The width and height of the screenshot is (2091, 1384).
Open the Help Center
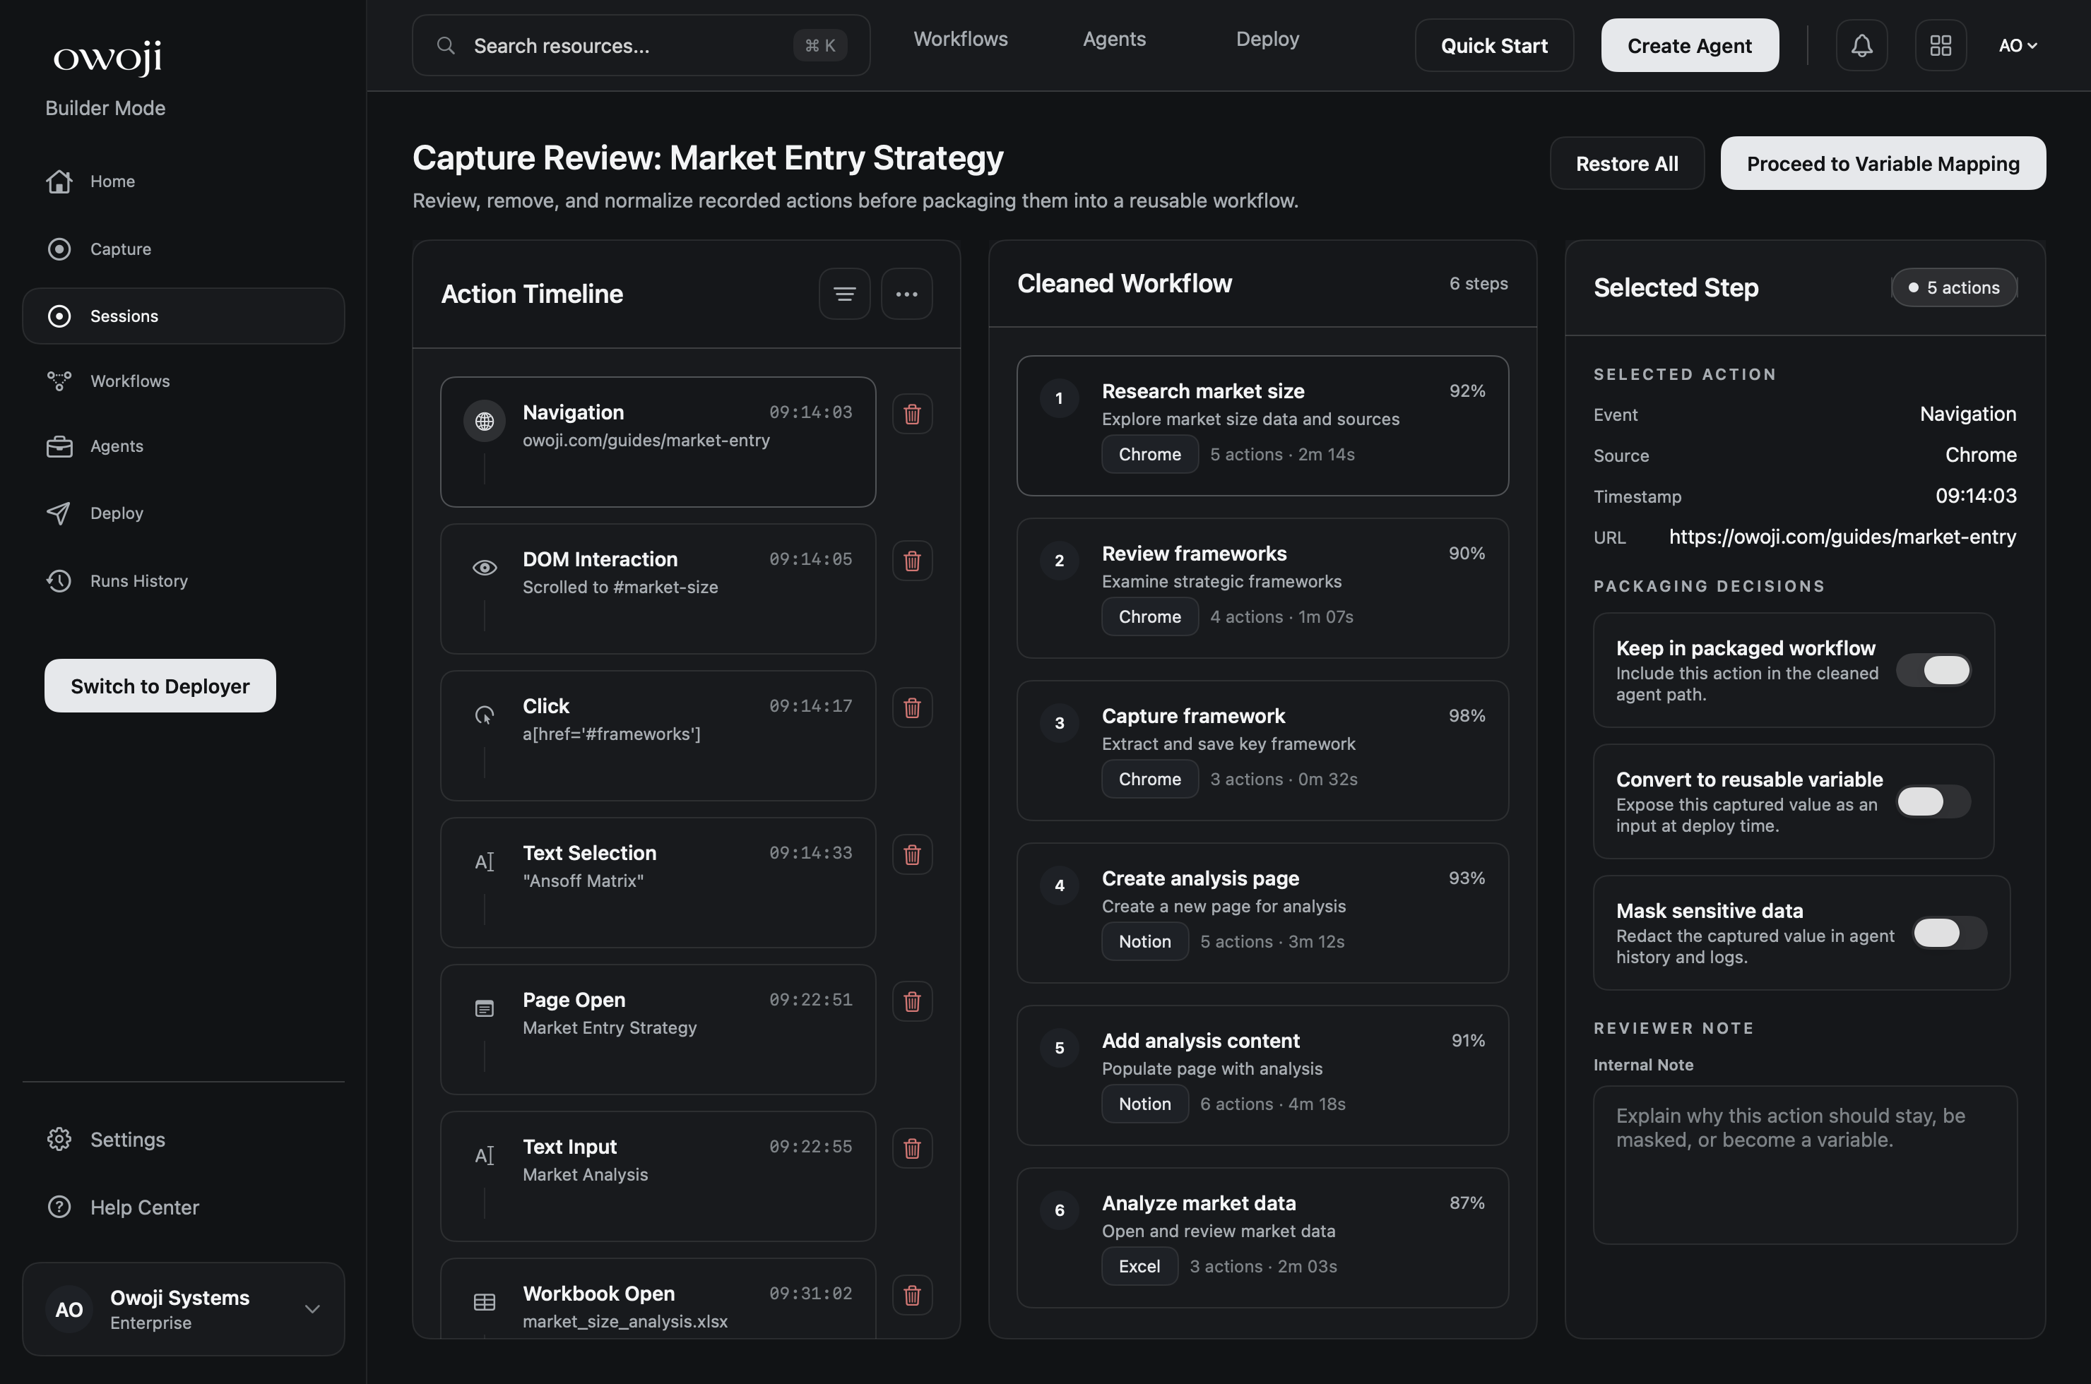point(144,1207)
